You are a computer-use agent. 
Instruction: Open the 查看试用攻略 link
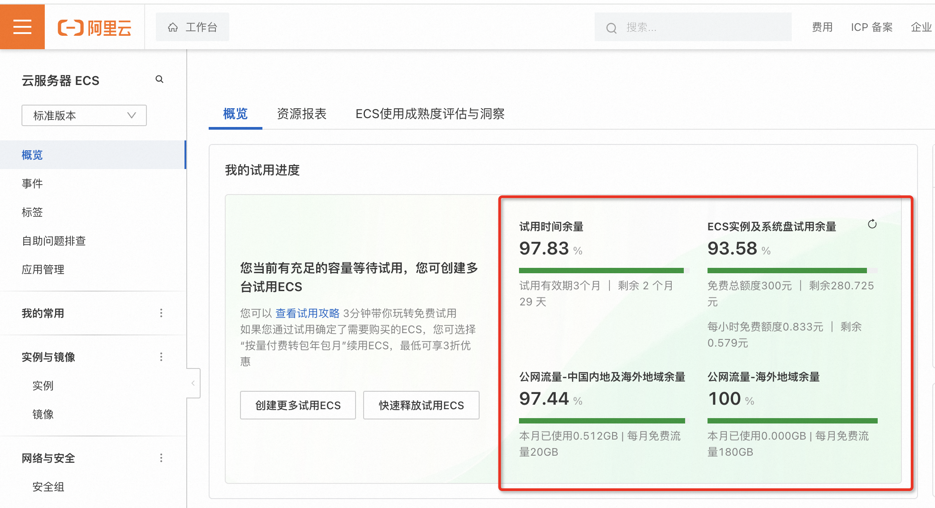coord(308,313)
